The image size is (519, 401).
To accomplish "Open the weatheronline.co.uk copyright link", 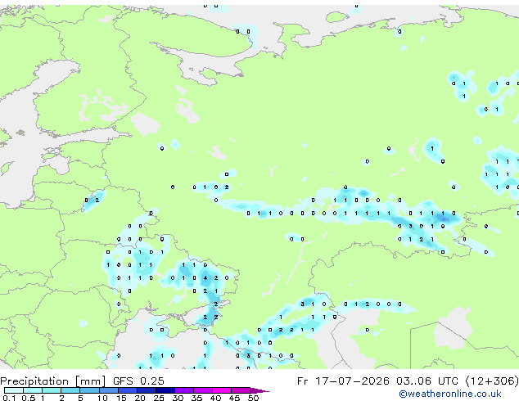I will pos(450,394).
